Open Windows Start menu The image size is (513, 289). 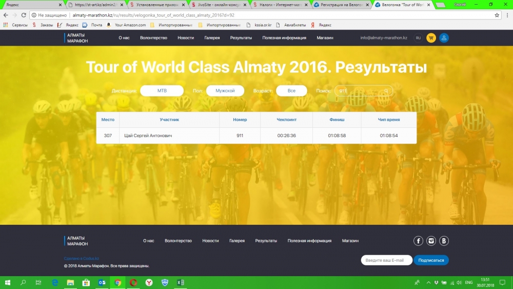(8, 282)
